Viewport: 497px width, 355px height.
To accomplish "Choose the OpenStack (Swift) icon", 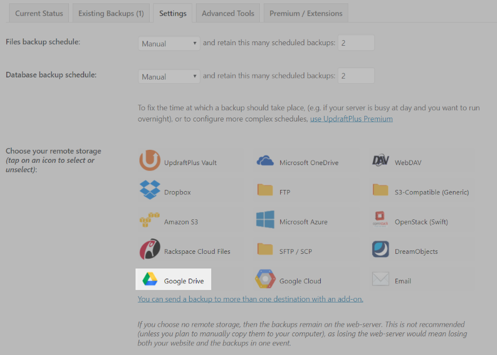I will (x=380, y=219).
